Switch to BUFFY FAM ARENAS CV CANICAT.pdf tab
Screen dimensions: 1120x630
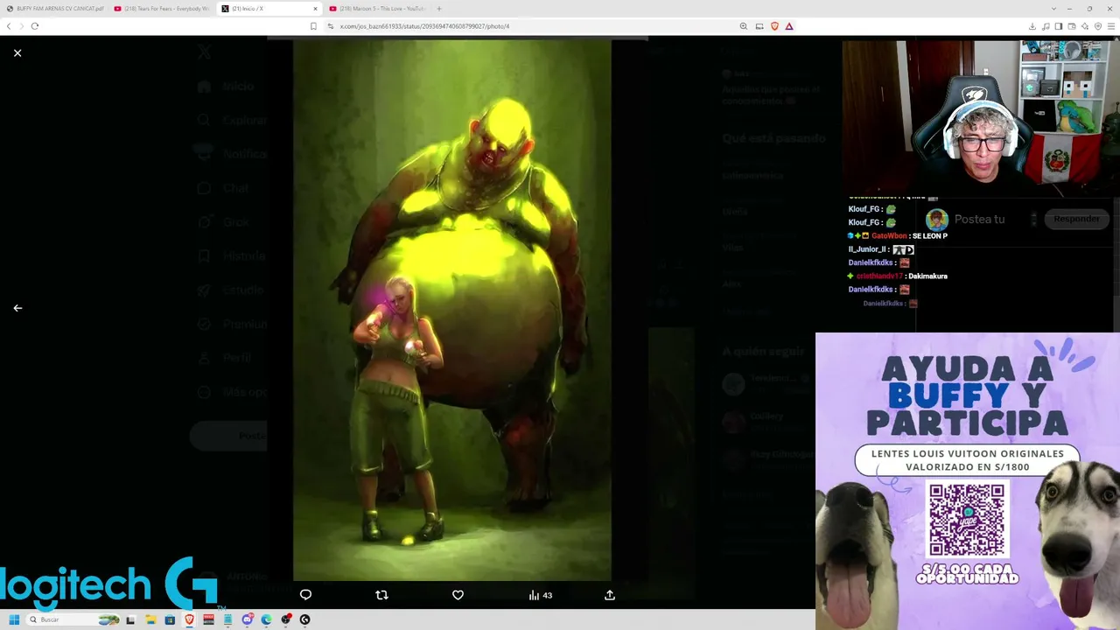click(x=55, y=9)
